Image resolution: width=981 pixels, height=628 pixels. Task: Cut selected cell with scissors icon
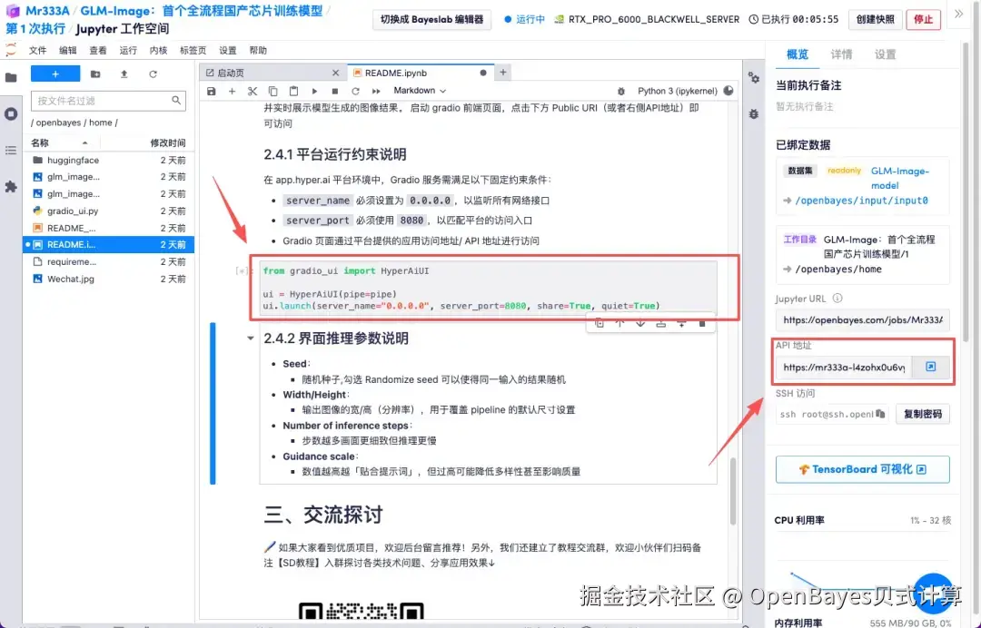(x=253, y=92)
